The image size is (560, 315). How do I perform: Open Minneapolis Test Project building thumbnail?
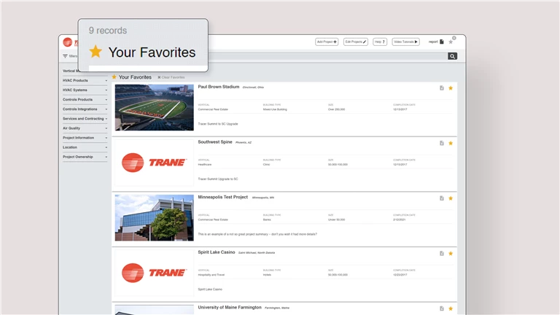(155, 218)
